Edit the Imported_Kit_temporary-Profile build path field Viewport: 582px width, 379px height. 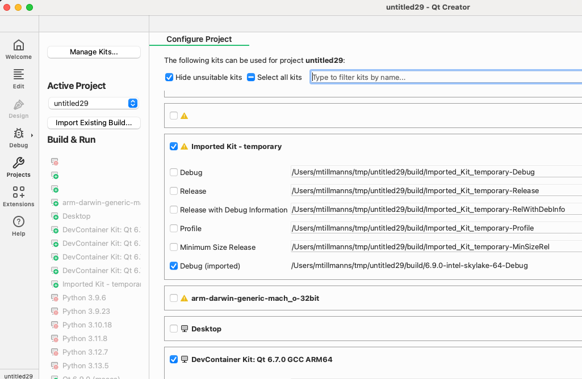436,228
